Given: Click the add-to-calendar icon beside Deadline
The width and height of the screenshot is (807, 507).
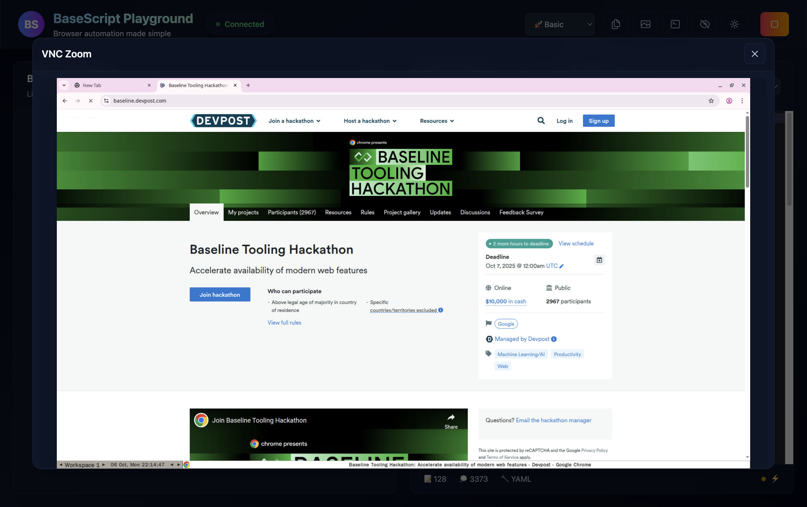Looking at the screenshot, I should 599,260.
